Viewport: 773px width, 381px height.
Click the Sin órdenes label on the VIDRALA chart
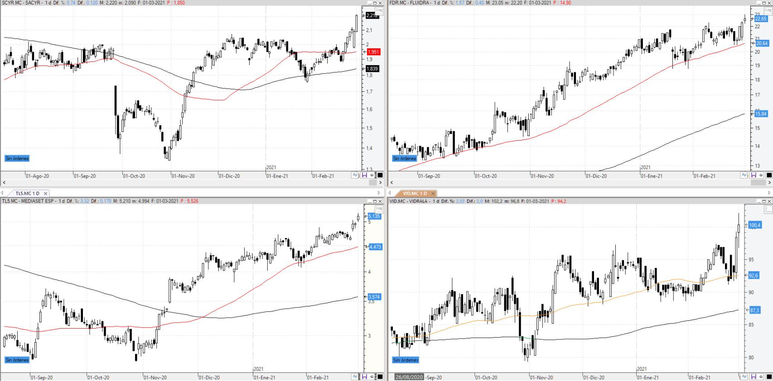tap(406, 360)
